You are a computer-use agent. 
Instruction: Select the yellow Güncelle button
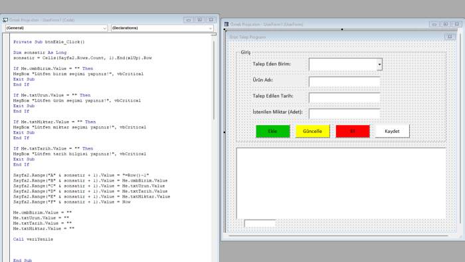[313, 131]
